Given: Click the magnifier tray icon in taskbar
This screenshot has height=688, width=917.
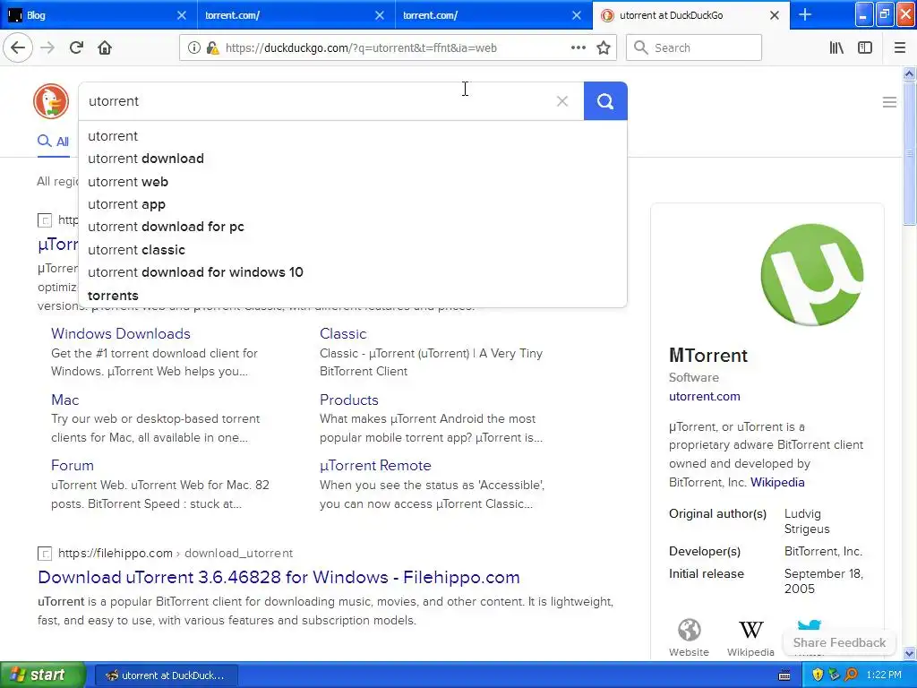Looking at the screenshot, I should pyautogui.click(x=851, y=675).
